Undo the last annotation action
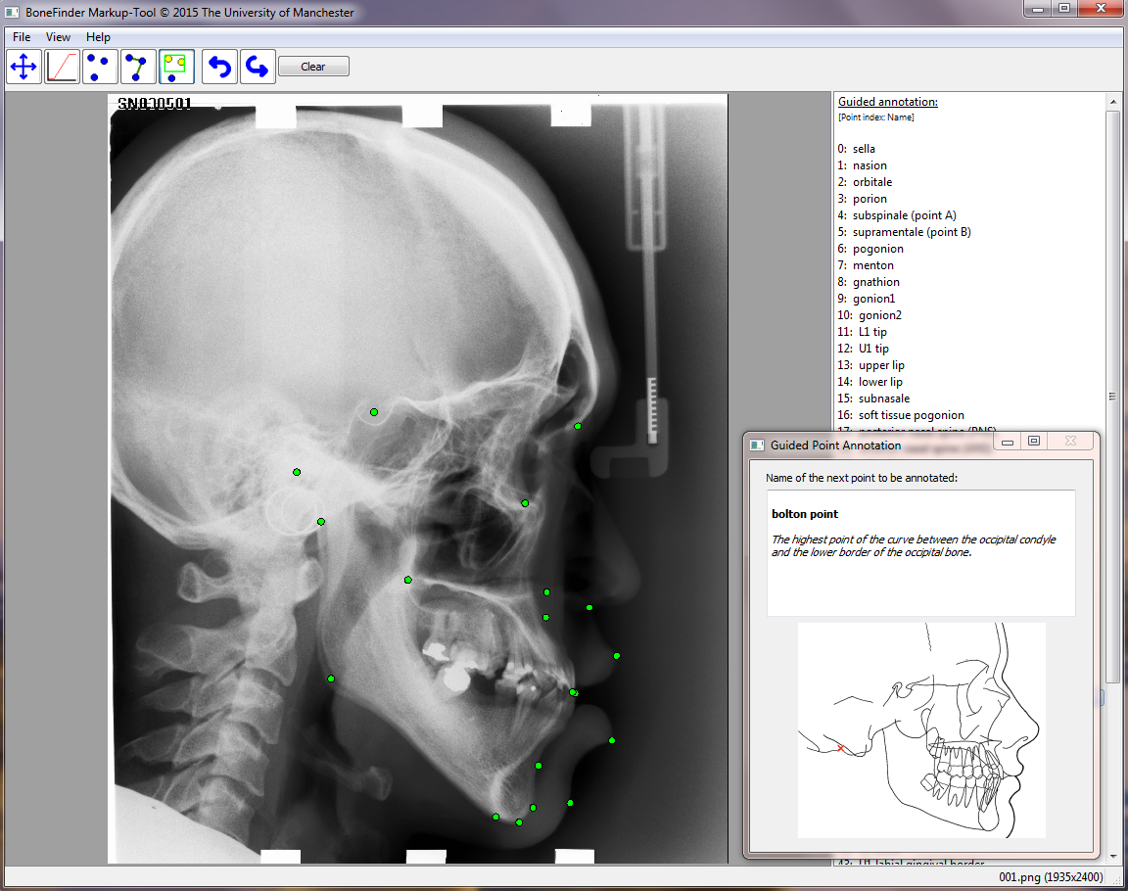Screen dimensions: 1128x891 click(x=219, y=67)
